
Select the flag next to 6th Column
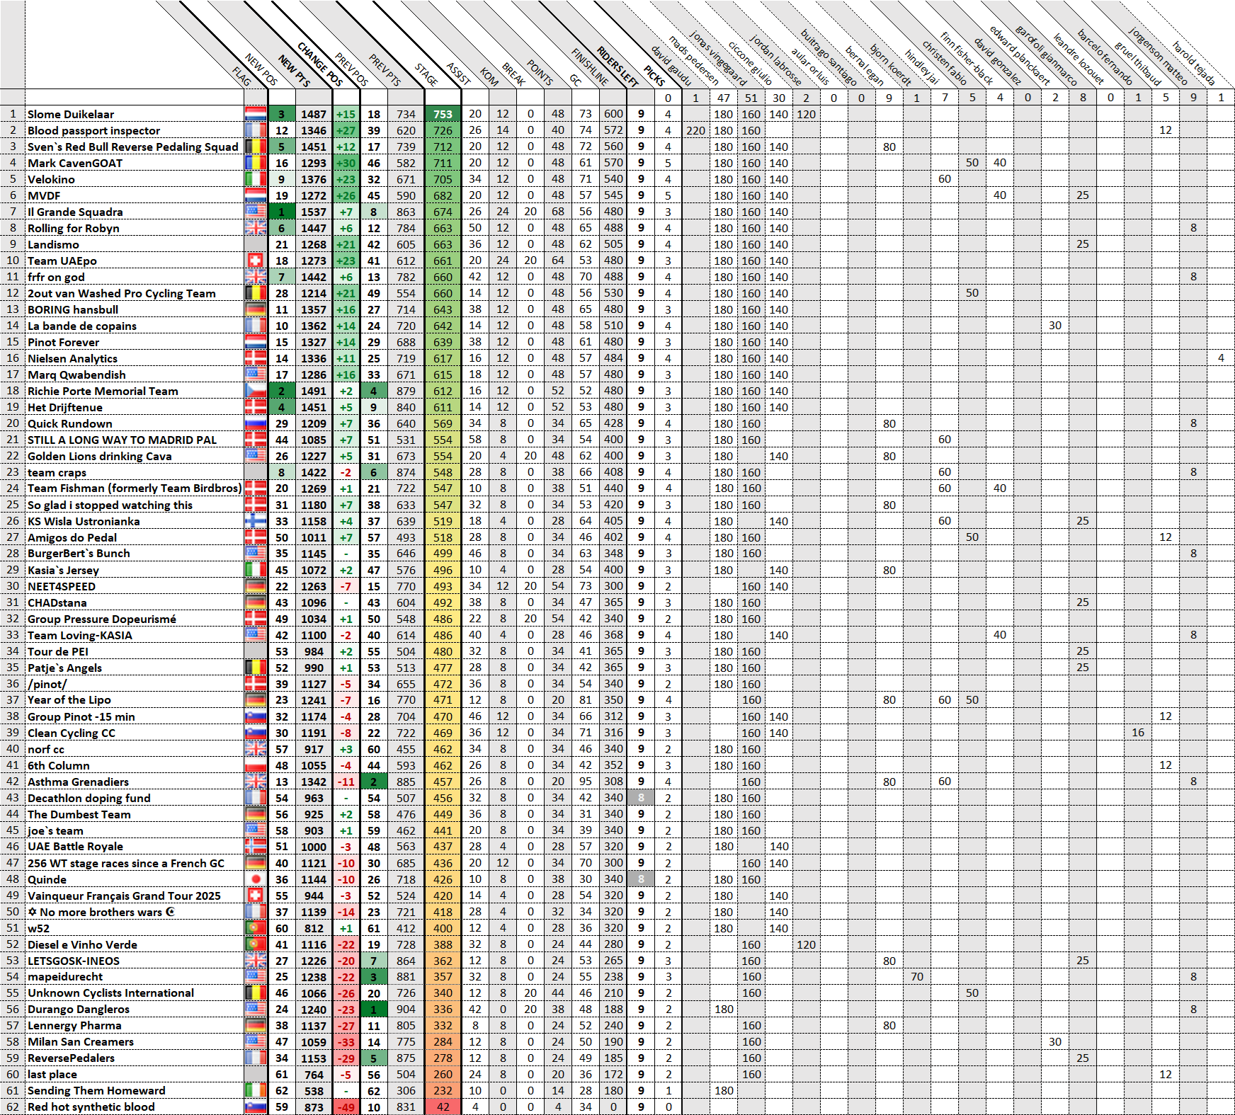point(256,765)
